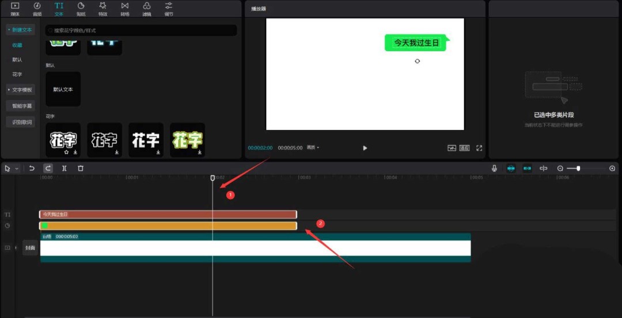Delete selected clips with trash icon
Screen dimensions: 622x318
[81, 168]
